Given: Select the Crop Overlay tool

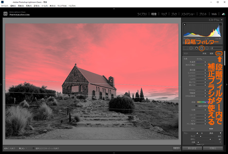Looking at the screenshot, I should 185,48.
